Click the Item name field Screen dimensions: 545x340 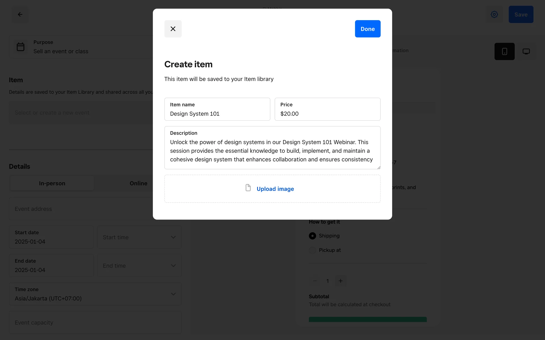pos(217,109)
